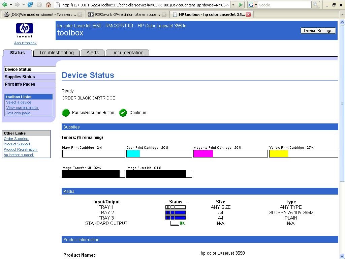
Task: Click the Google search input field
Action: pyautogui.click(x=285, y=5)
